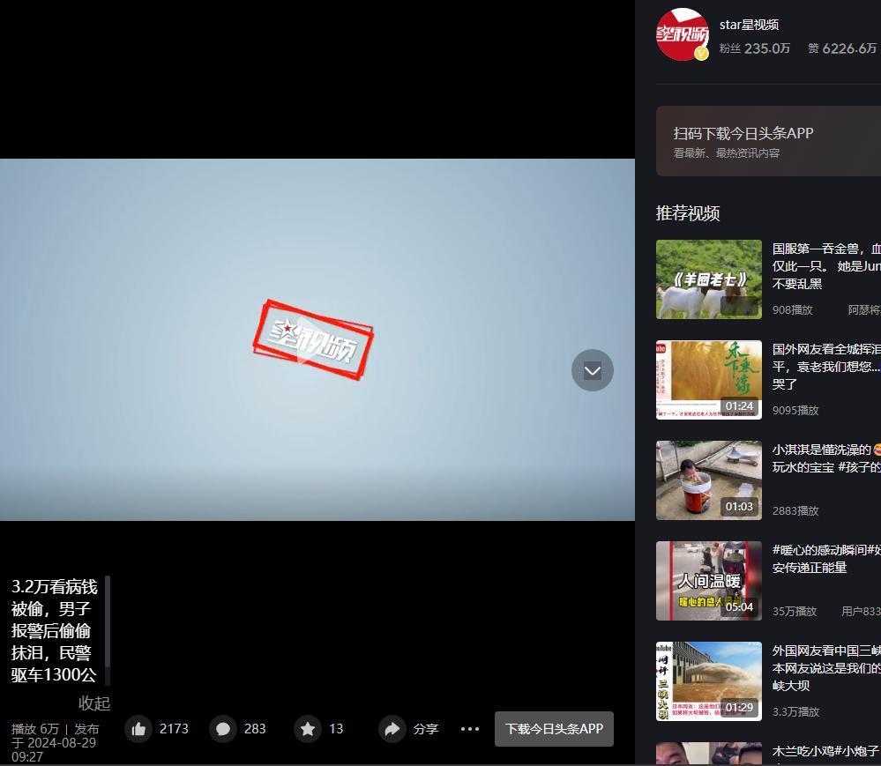Click the down chevron next-video button

(x=593, y=370)
